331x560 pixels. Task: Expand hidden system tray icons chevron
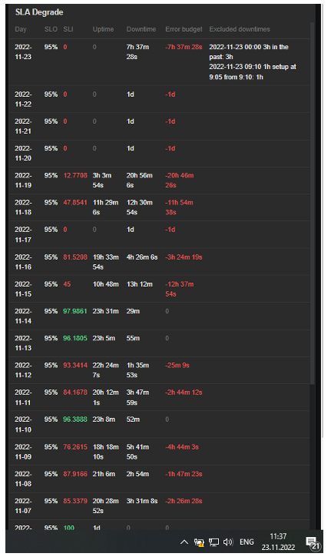184,542
